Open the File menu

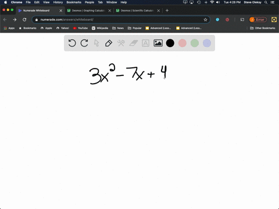pyautogui.click(x=28, y=2)
